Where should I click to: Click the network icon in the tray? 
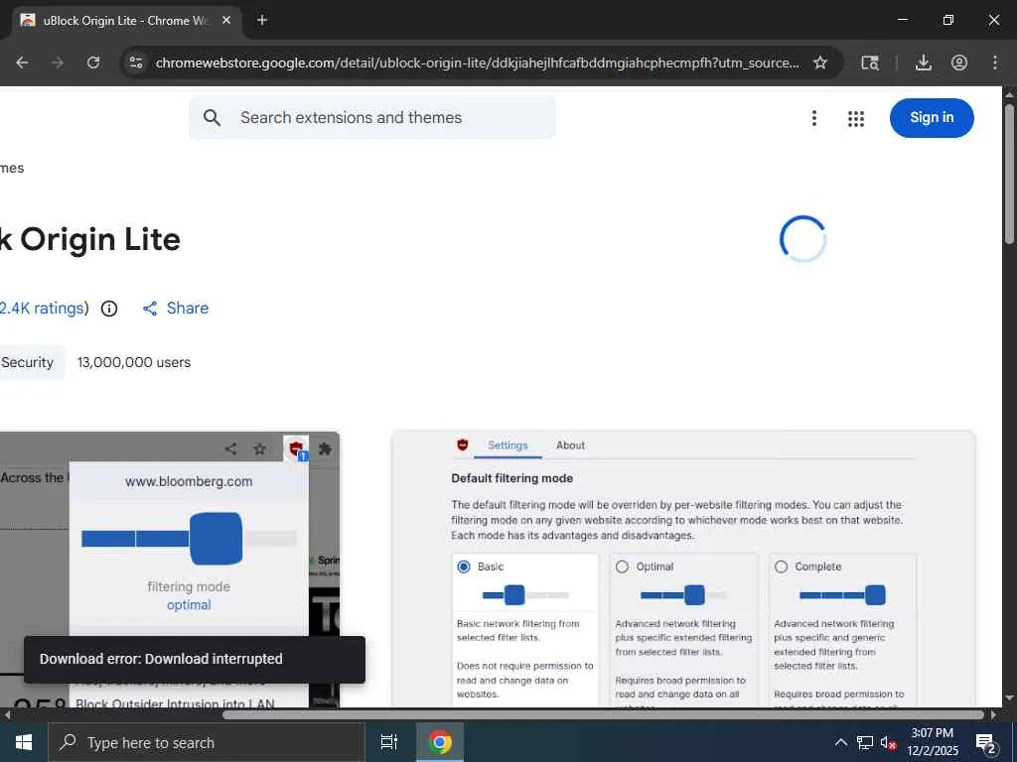865,742
